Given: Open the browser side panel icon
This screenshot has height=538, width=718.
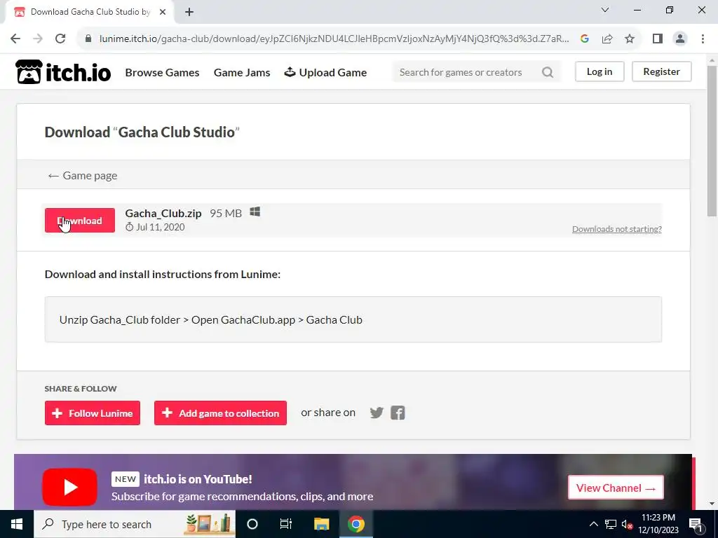Looking at the screenshot, I should click(x=658, y=39).
